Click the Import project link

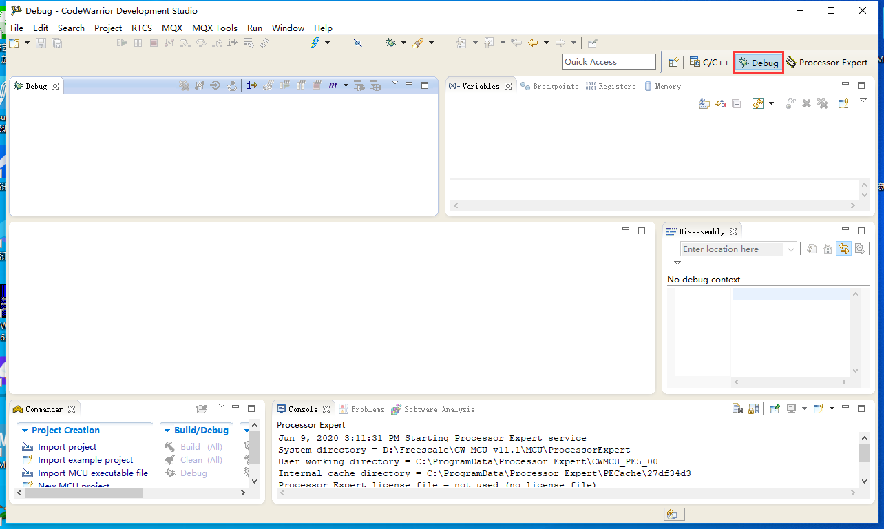[67, 447]
